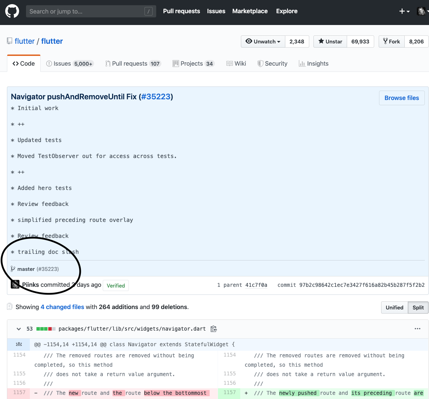Switch to the Issues 5,000+ tab
Screen dimensions: 429x399
[x=70, y=64]
